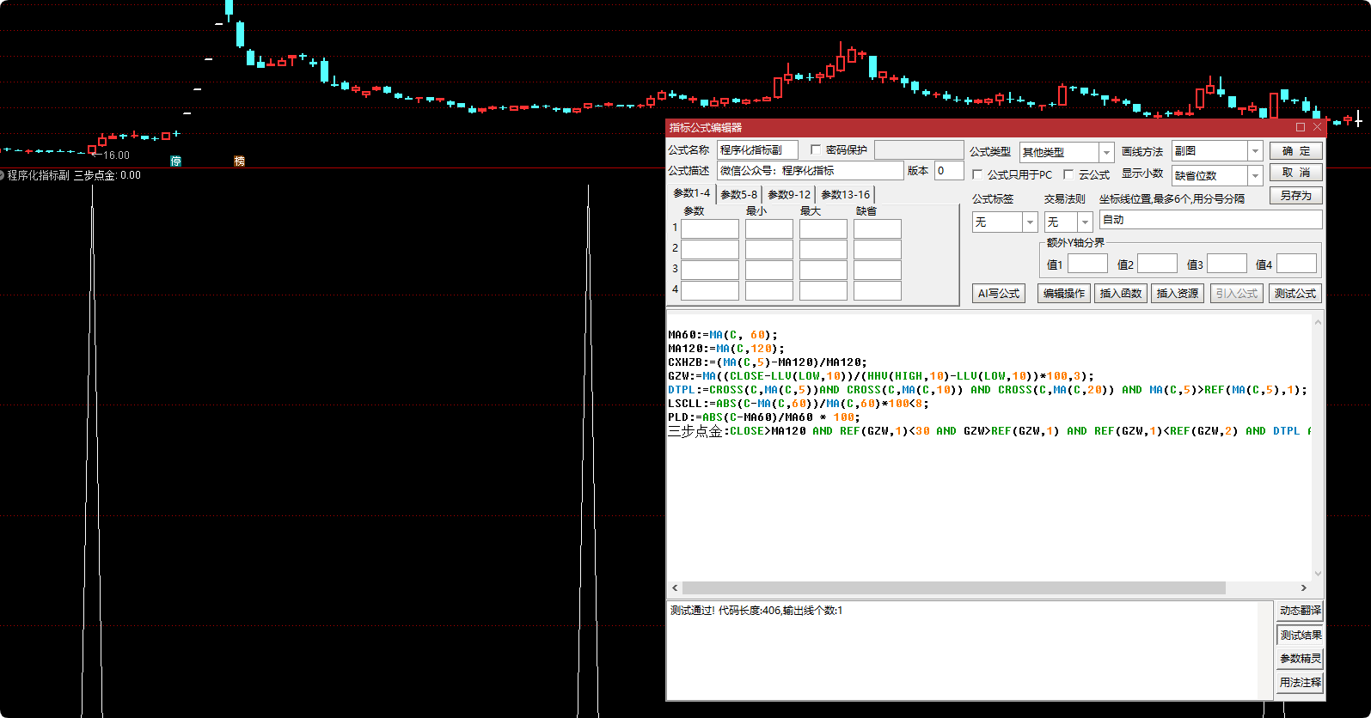Click the AI写公式 button

click(999, 293)
